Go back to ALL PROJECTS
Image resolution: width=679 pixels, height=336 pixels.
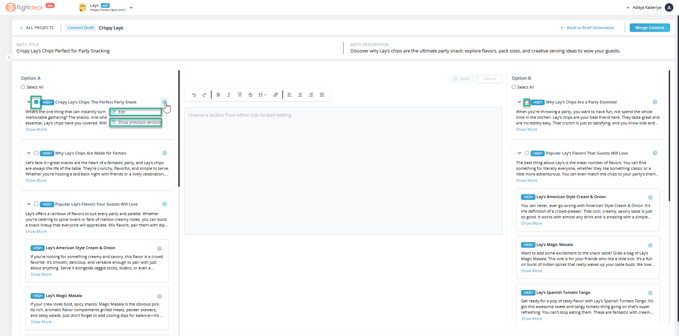37,28
